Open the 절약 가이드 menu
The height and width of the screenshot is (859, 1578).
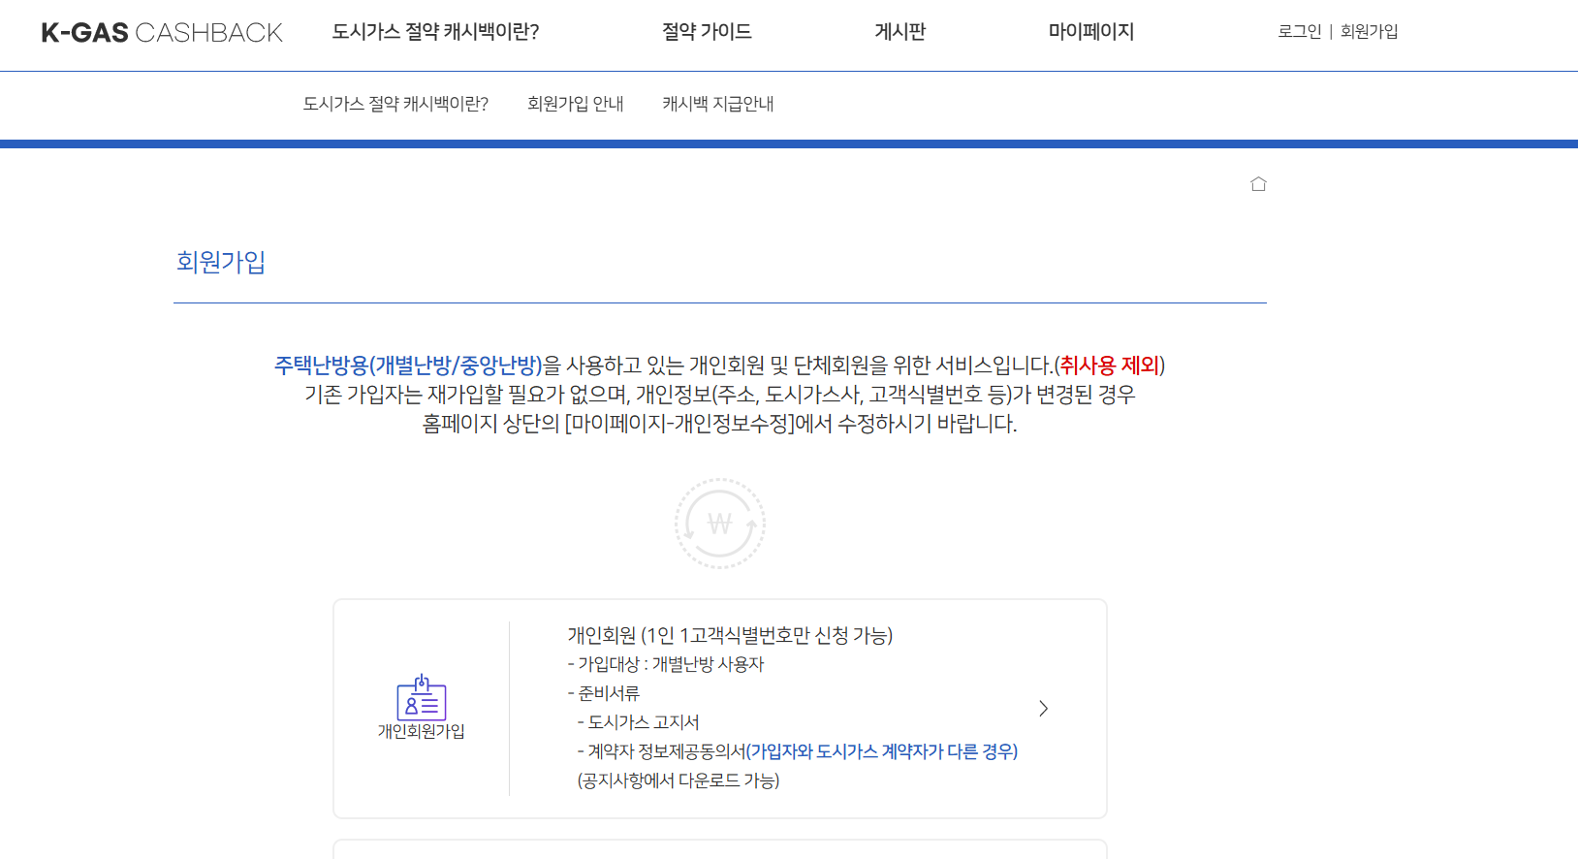coord(707,32)
